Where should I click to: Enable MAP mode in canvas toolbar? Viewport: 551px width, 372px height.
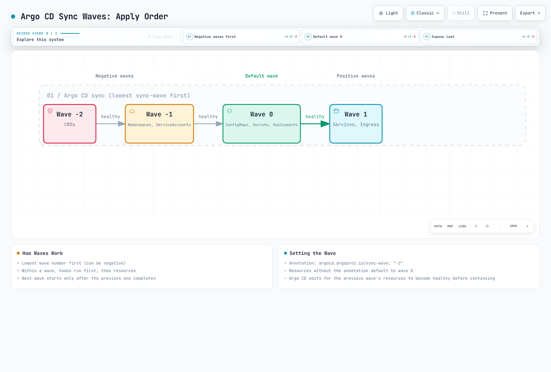click(x=450, y=226)
